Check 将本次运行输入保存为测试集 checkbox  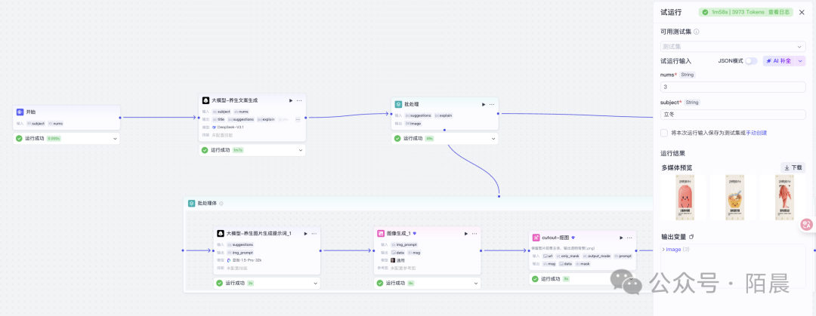(x=664, y=133)
